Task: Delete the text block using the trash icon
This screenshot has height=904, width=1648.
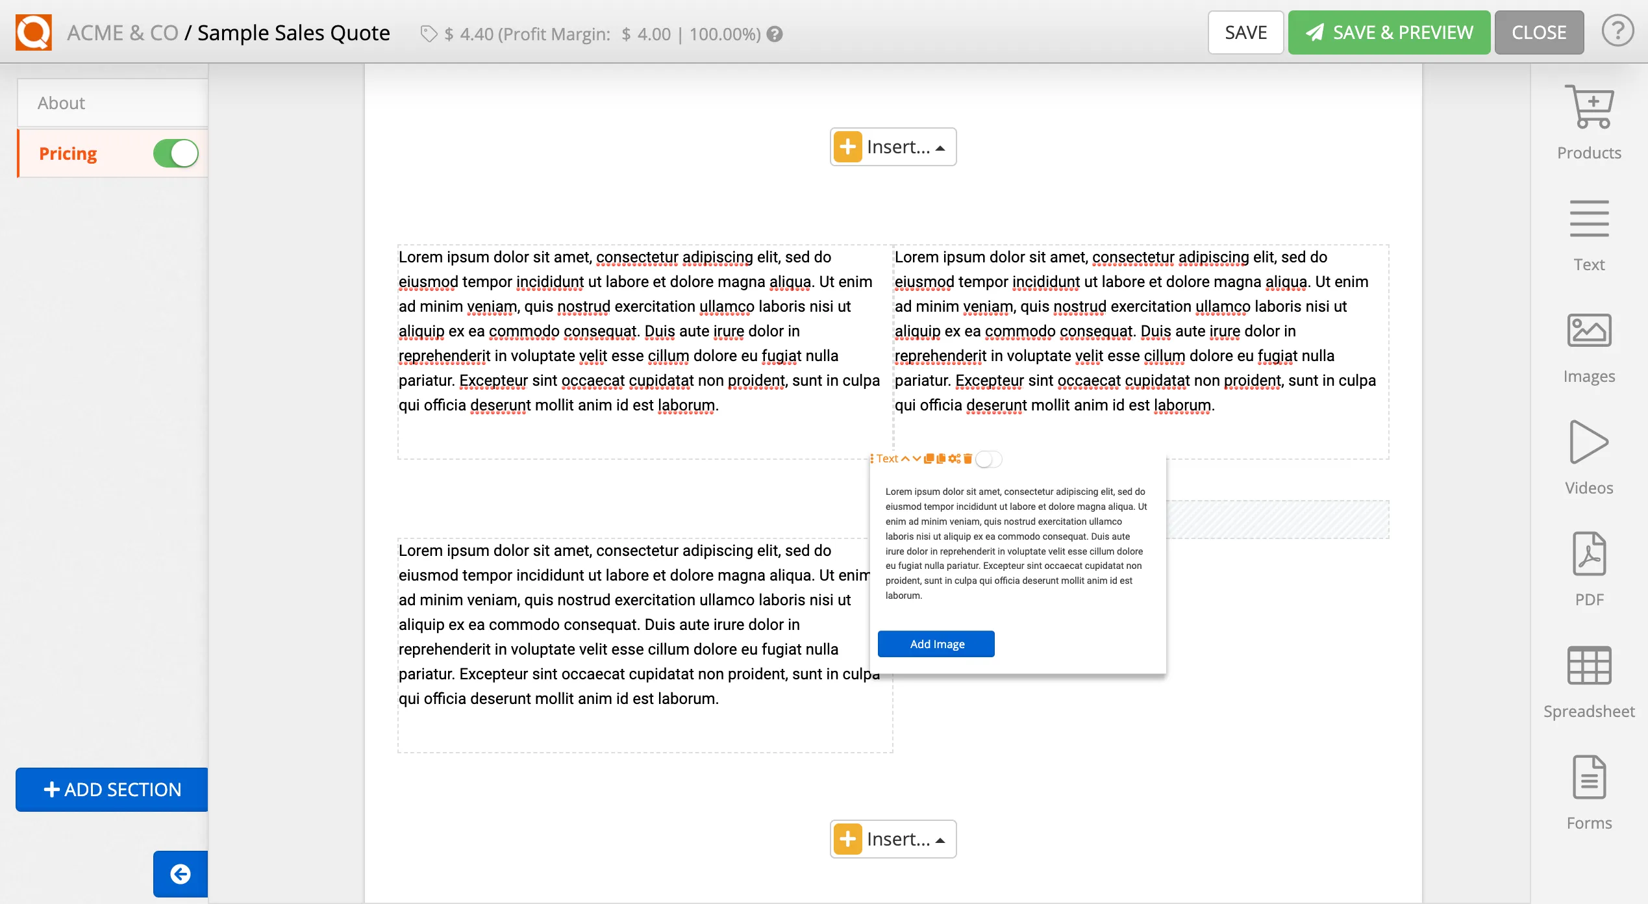Action: [x=968, y=458]
